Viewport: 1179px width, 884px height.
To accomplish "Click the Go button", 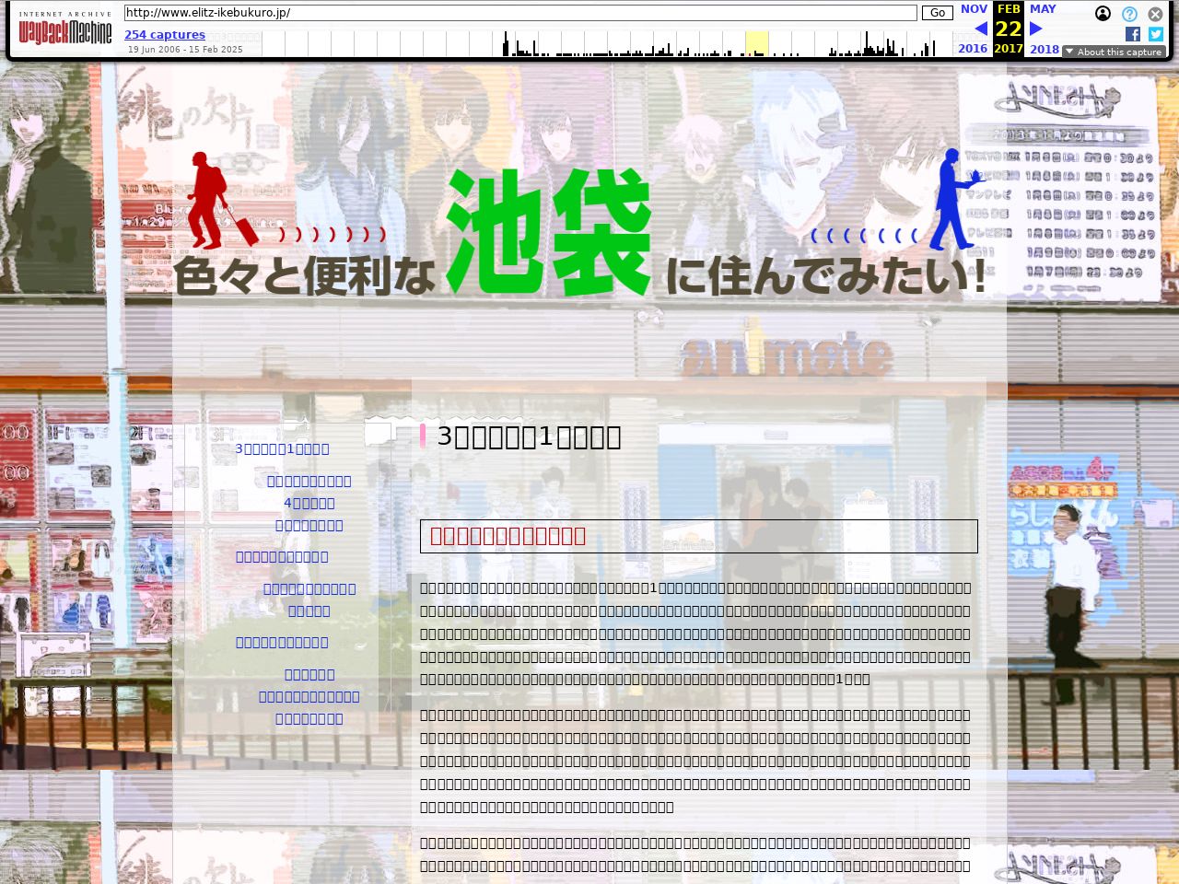I will tap(937, 13).
